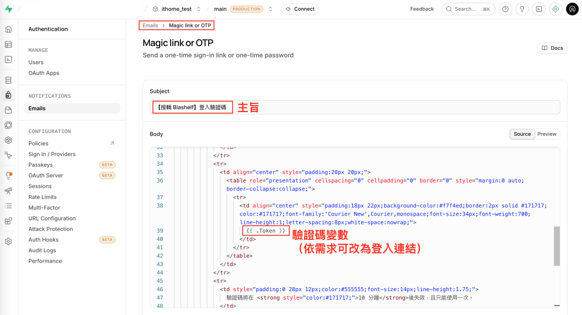Open Users in Manage section
Image resolution: width=582 pixels, height=315 pixels.
pyautogui.click(x=36, y=63)
